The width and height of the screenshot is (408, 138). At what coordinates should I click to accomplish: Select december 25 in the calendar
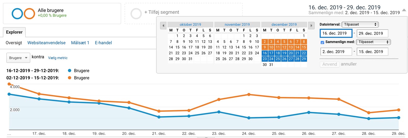[278, 59]
